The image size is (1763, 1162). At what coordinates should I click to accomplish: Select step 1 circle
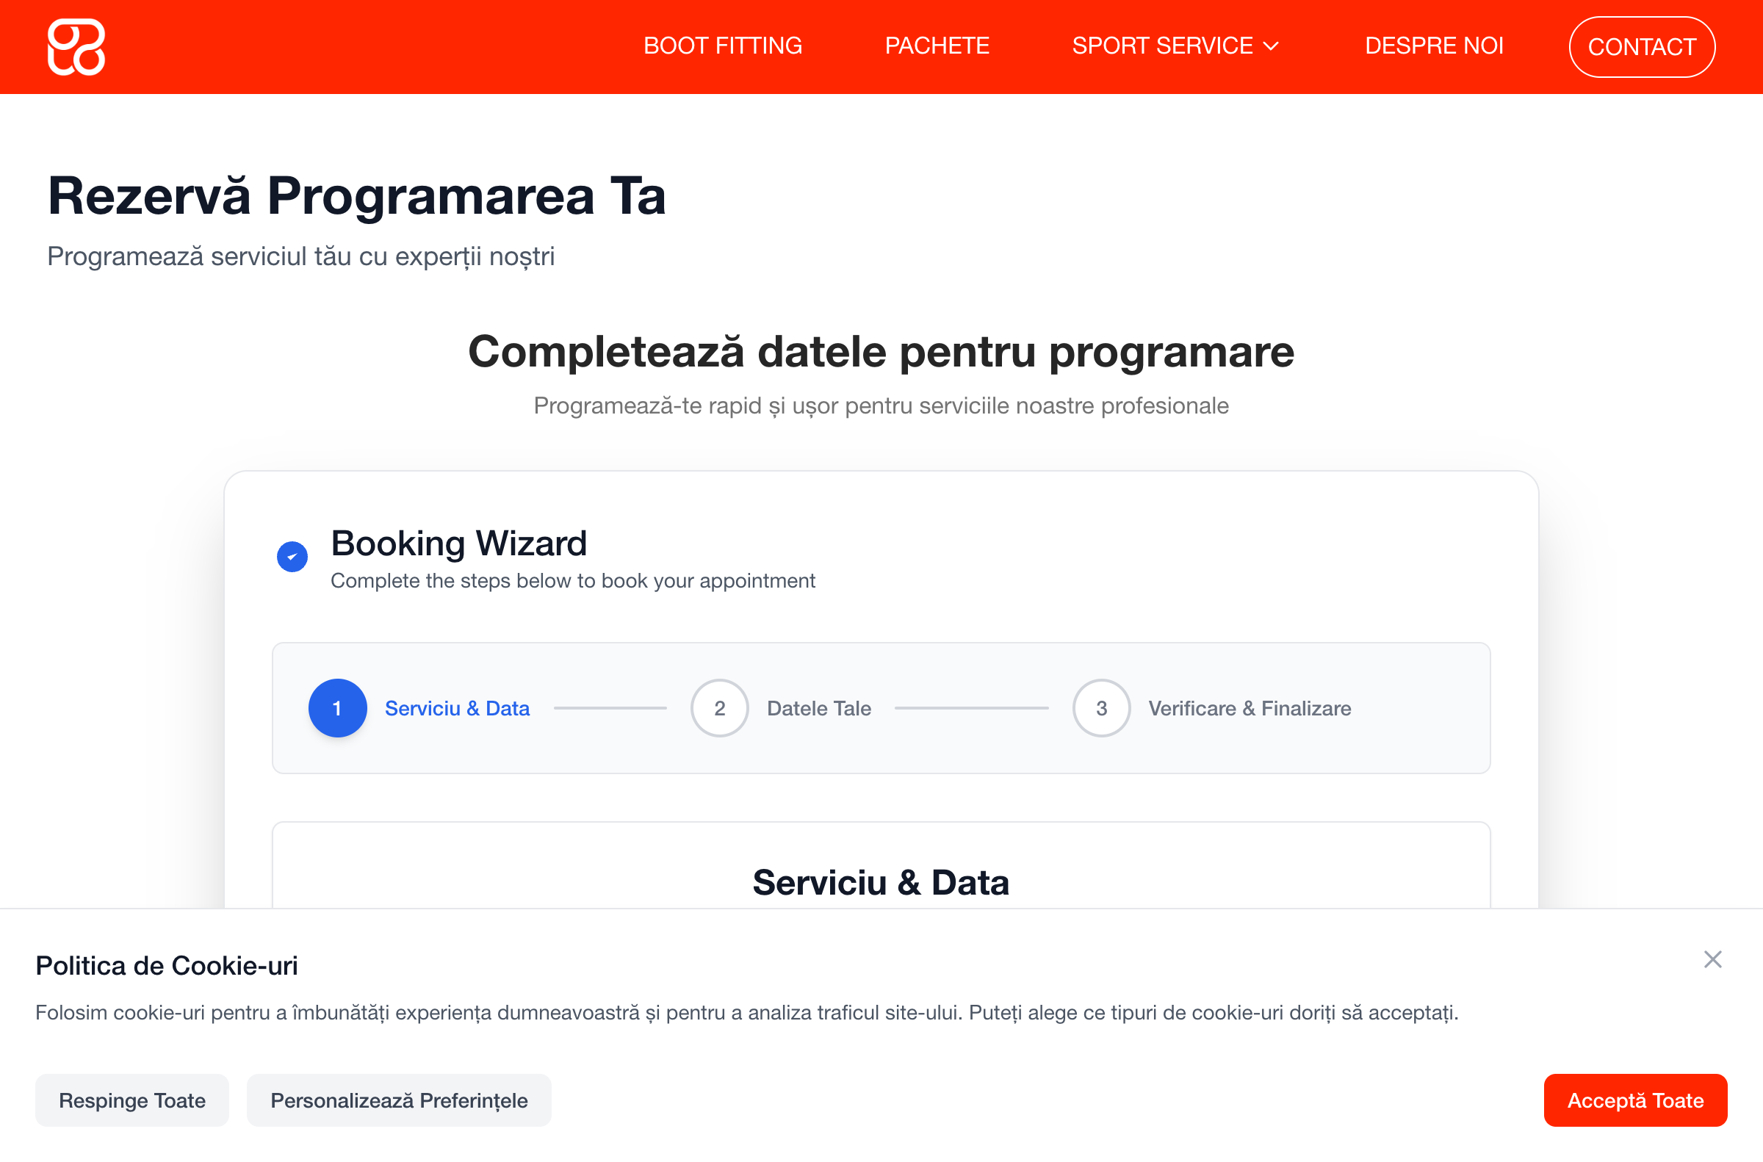point(337,708)
